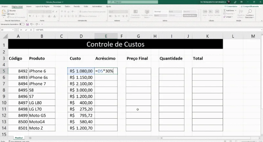This screenshot has width=263, height=142.
Task: Click the Copiar icon
Action: [x=8, y=14]
